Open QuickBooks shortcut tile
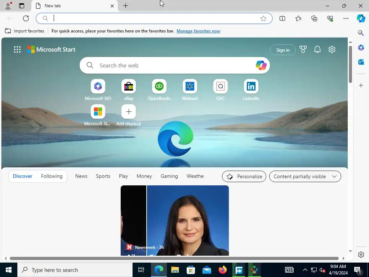The height and width of the screenshot is (277, 369). (159, 90)
